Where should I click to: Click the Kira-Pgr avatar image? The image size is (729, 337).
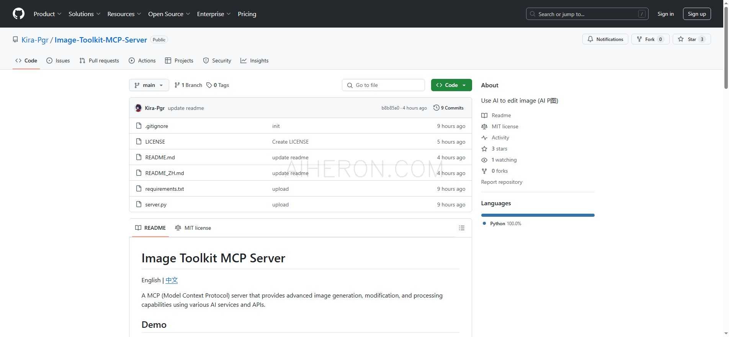(x=139, y=108)
